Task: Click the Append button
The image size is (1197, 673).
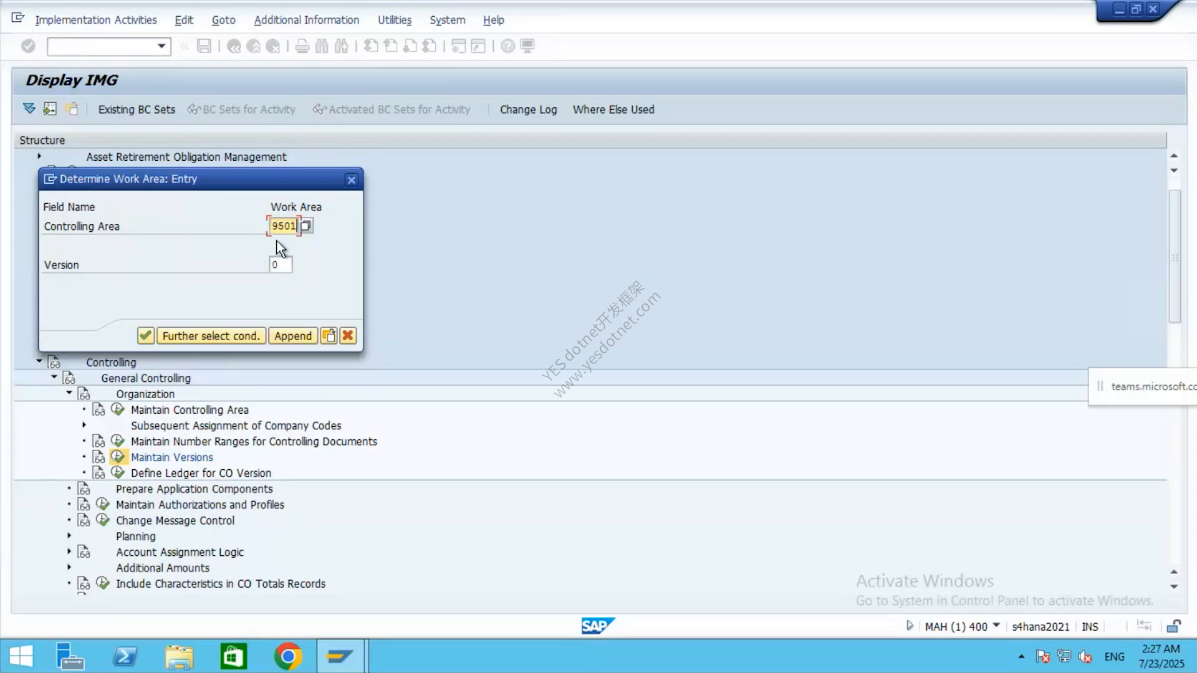Action: 293,336
